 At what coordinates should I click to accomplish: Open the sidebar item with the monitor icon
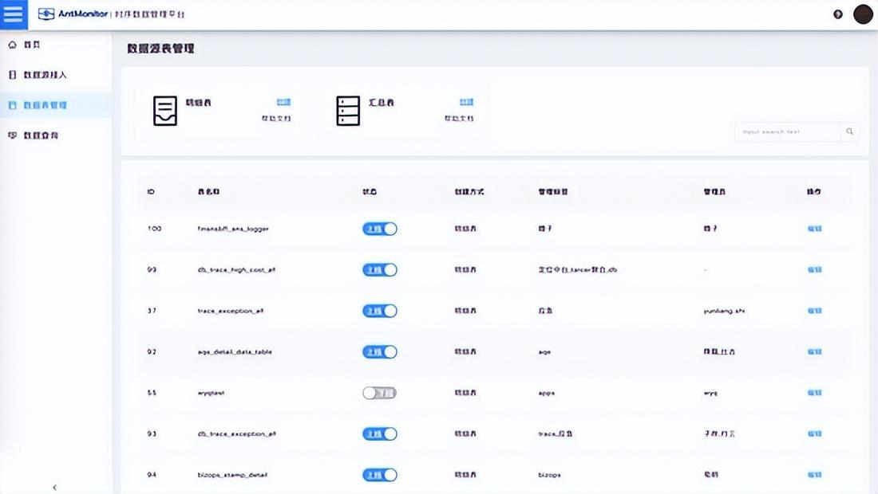tap(56, 135)
